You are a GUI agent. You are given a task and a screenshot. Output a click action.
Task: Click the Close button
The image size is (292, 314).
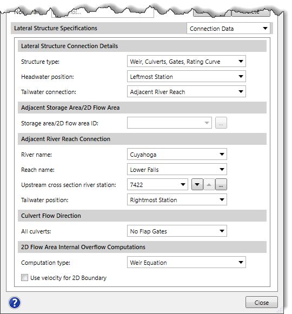pyautogui.click(x=262, y=303)
